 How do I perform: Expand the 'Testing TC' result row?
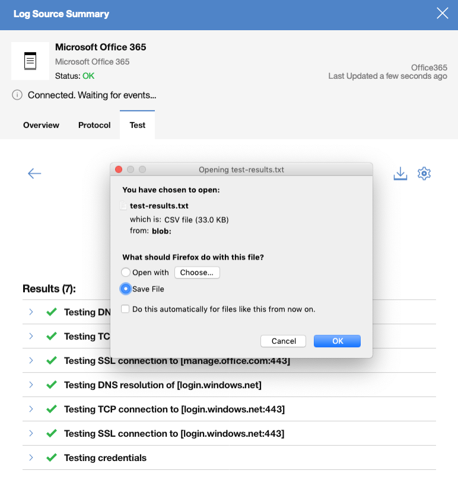[31, 336]
